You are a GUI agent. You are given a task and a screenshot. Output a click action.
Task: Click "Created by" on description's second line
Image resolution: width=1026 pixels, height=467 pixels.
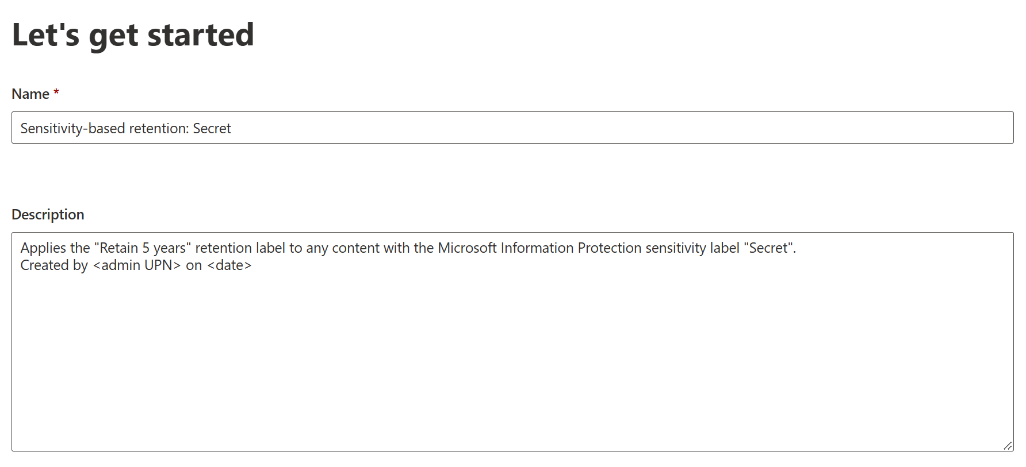54,265
